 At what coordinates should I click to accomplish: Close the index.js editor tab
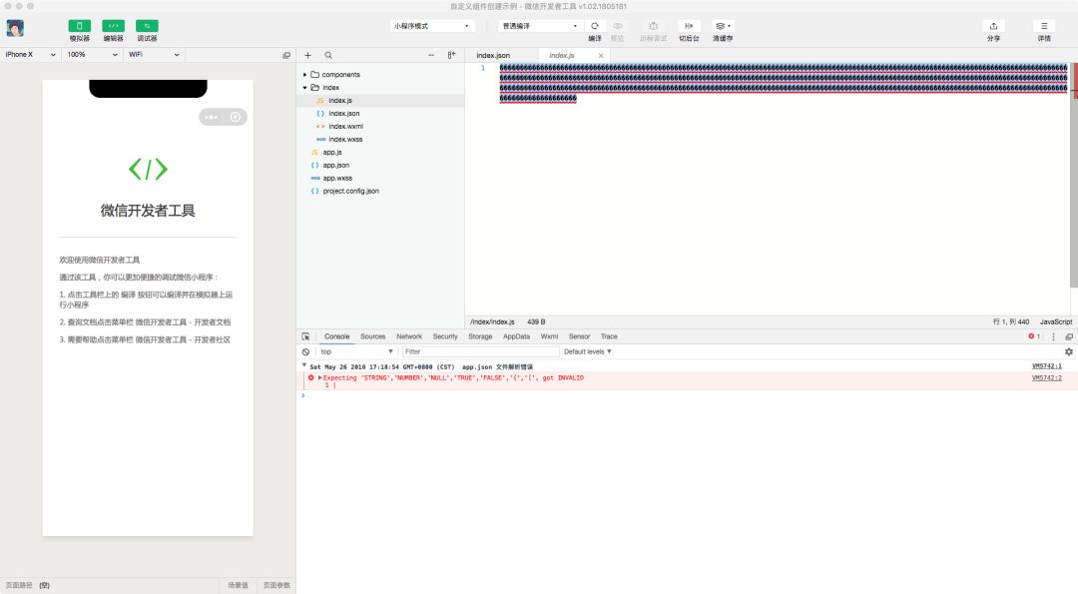coord(601,56)
